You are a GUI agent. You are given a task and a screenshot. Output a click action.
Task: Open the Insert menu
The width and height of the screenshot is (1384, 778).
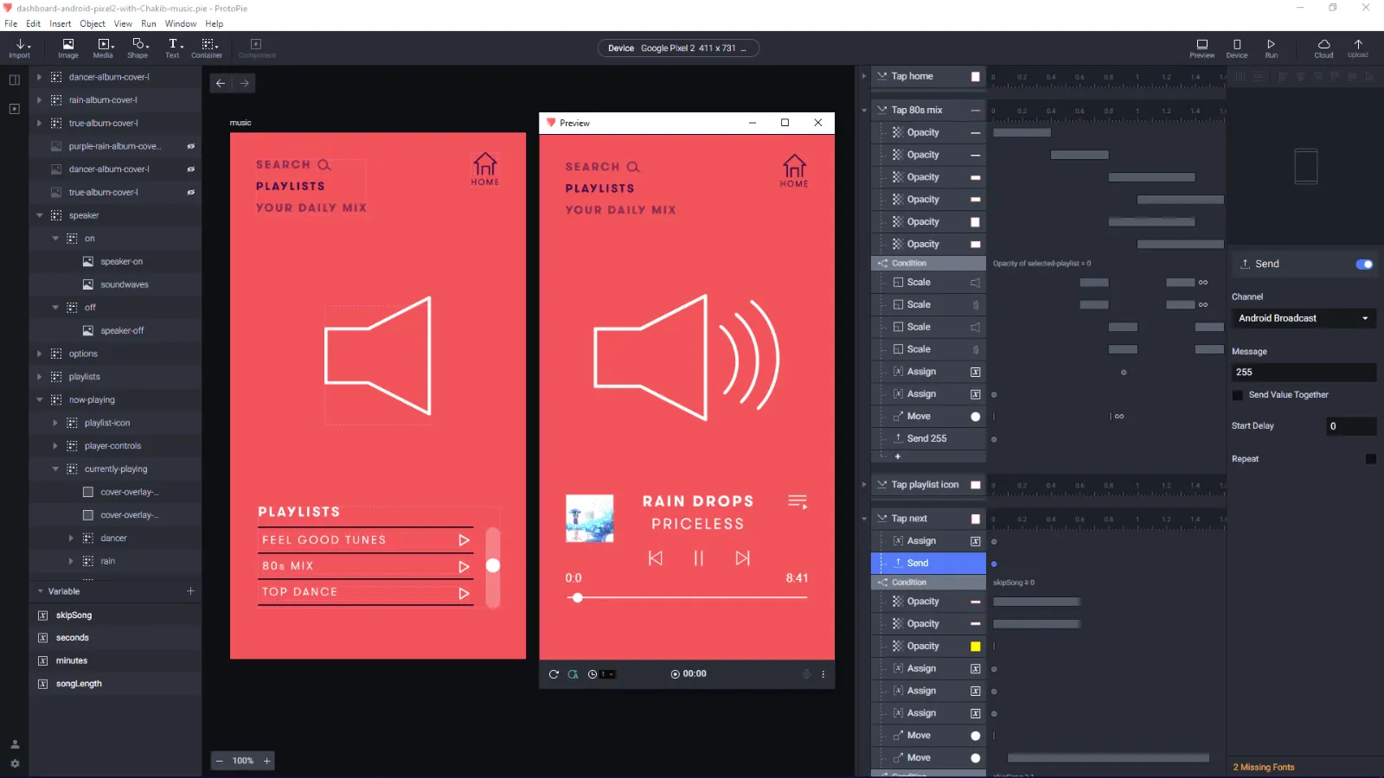point(61,24)
